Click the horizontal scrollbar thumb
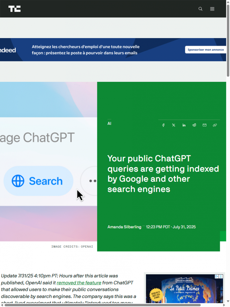This screenshot has width=230, height=307. pos(103,305)
